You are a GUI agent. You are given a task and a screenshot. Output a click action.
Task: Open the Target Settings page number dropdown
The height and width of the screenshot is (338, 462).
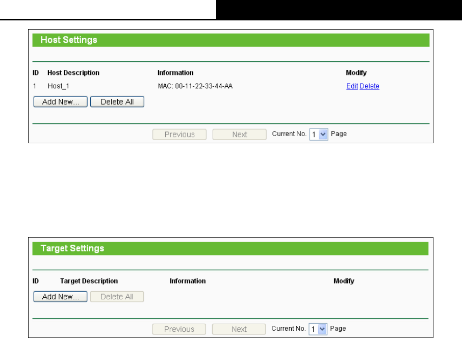click(x=318, y=329)
